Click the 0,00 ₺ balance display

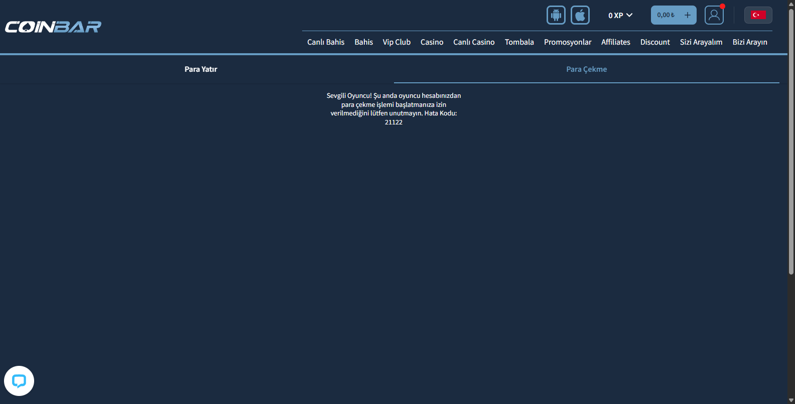click(x=666, y=15)
